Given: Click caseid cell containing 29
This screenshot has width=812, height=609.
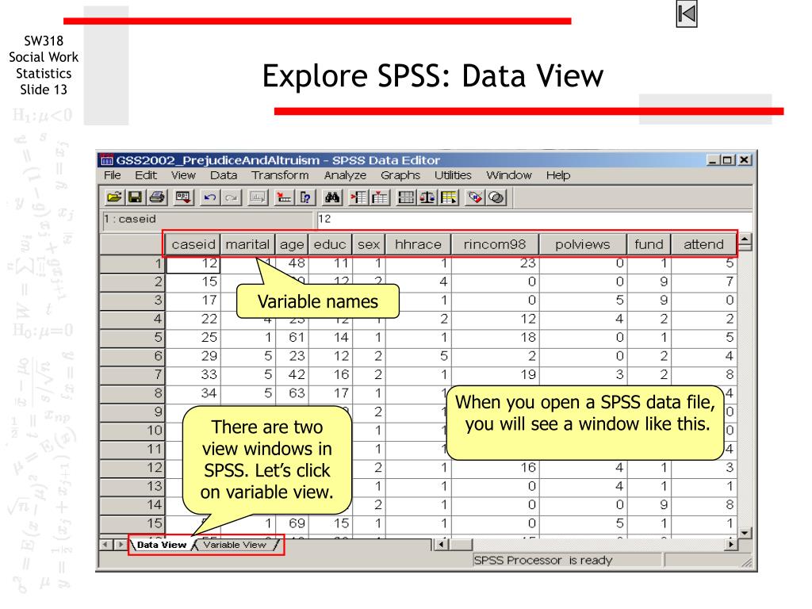Looking at the screenshot, I should point(193,356).
